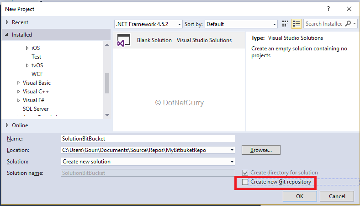The width and height of the screenshot is (360, 206).
Task: Open search options dropdown arrow
Action: [355, 24]
